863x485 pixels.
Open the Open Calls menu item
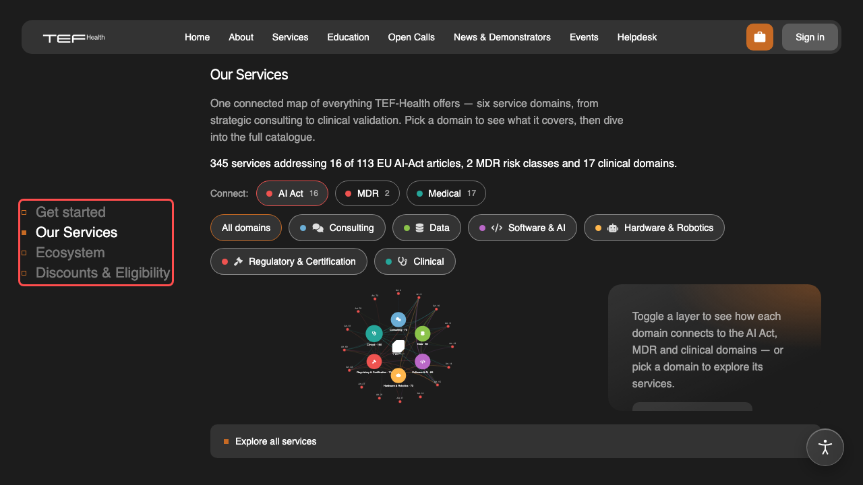click(x=411, y=37)
